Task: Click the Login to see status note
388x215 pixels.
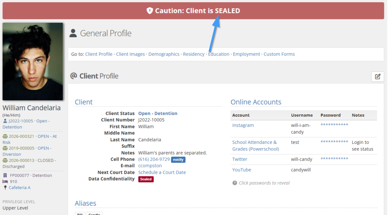Action: [363, 146]
